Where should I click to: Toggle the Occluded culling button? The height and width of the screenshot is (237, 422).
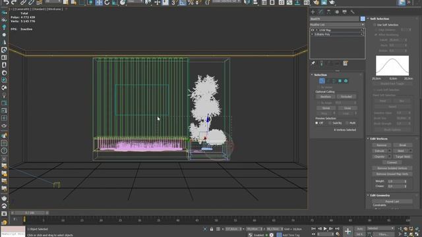346,97
